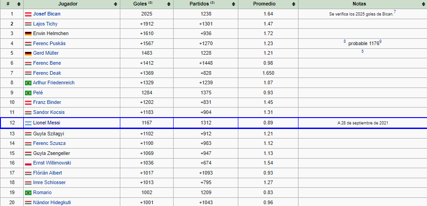427x206 pixels.
Task: Click Brazil flag next to Pelé
Action: click(x=28, y=93)
